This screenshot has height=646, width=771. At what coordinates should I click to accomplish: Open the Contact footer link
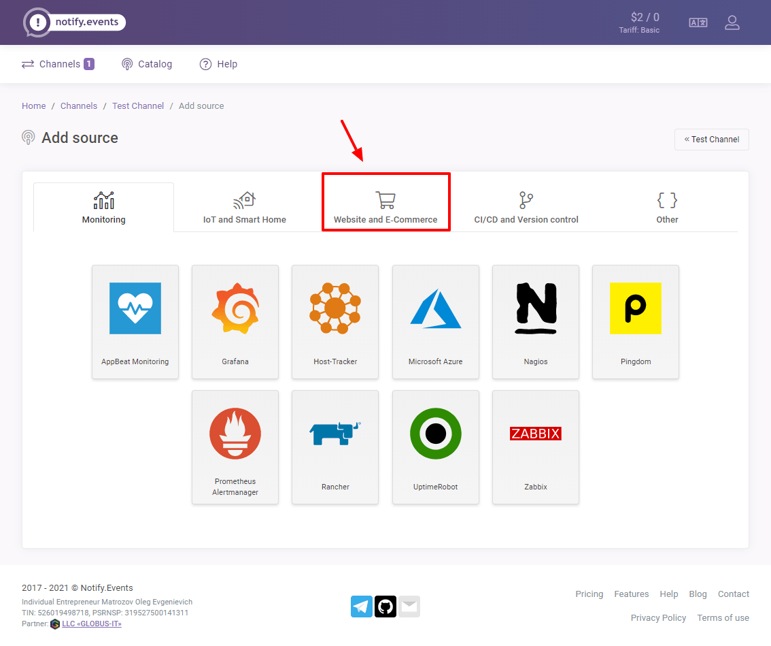tap(733, 594)
